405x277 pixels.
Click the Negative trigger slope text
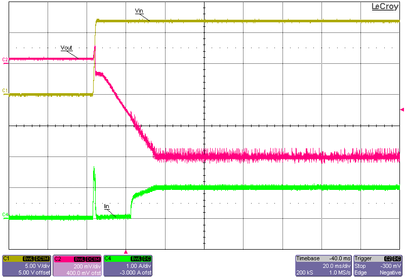point(390,272)
